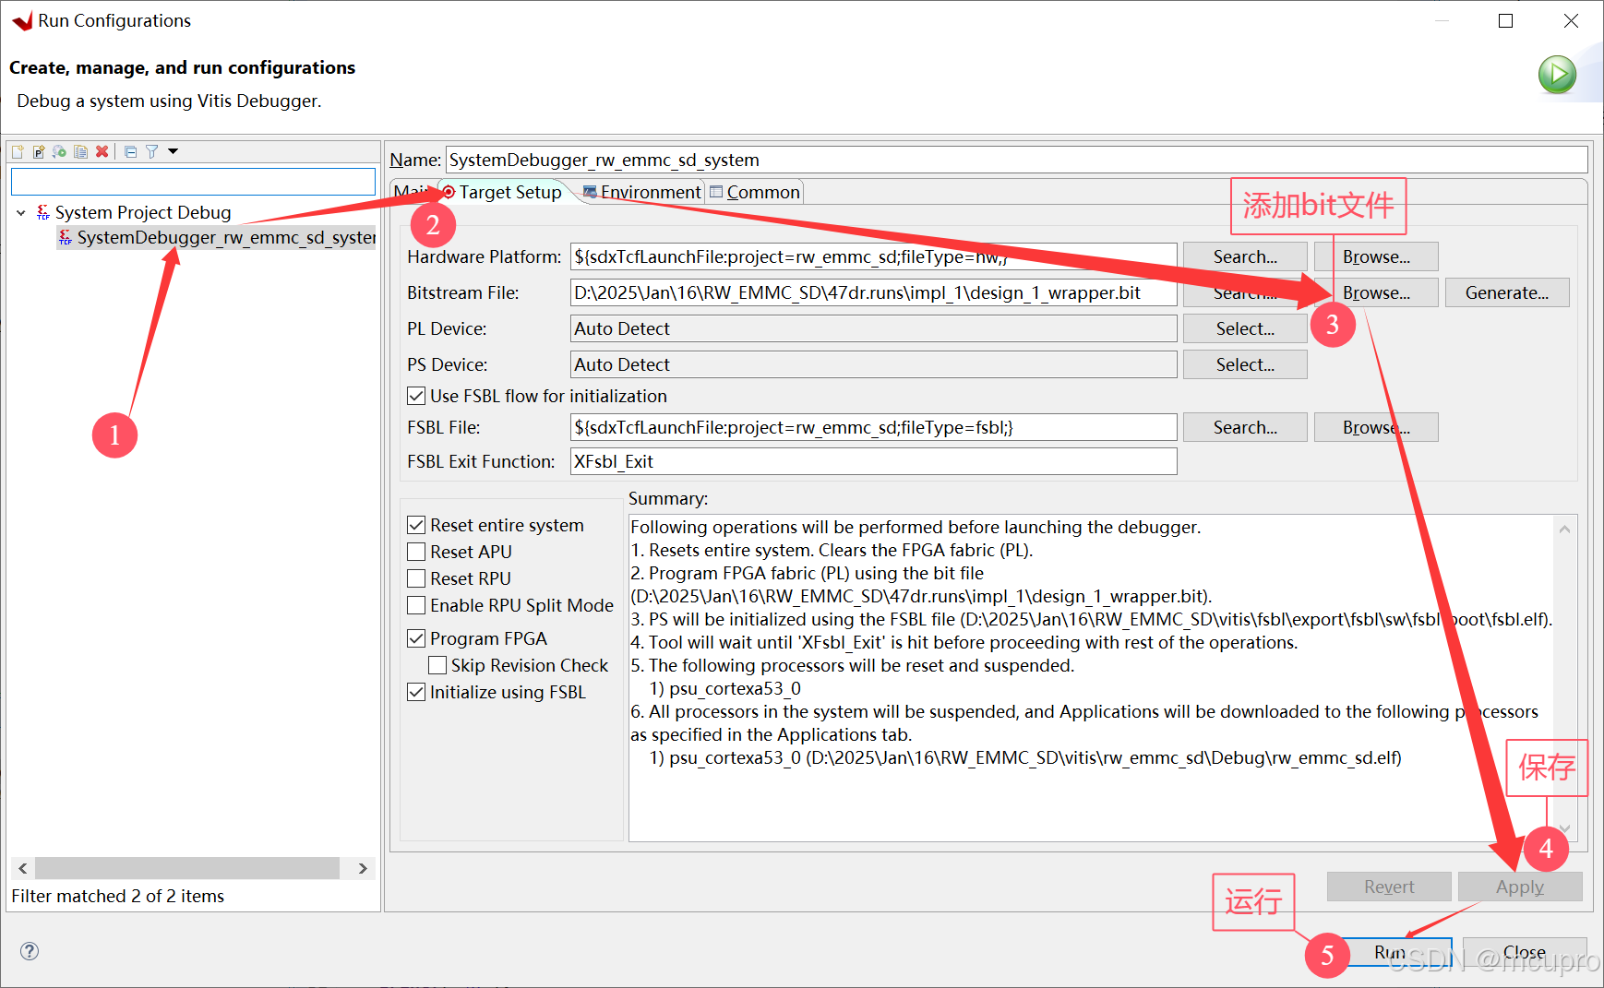
Task: Click the New launch configuration icon
Action: tap(18, 151)
